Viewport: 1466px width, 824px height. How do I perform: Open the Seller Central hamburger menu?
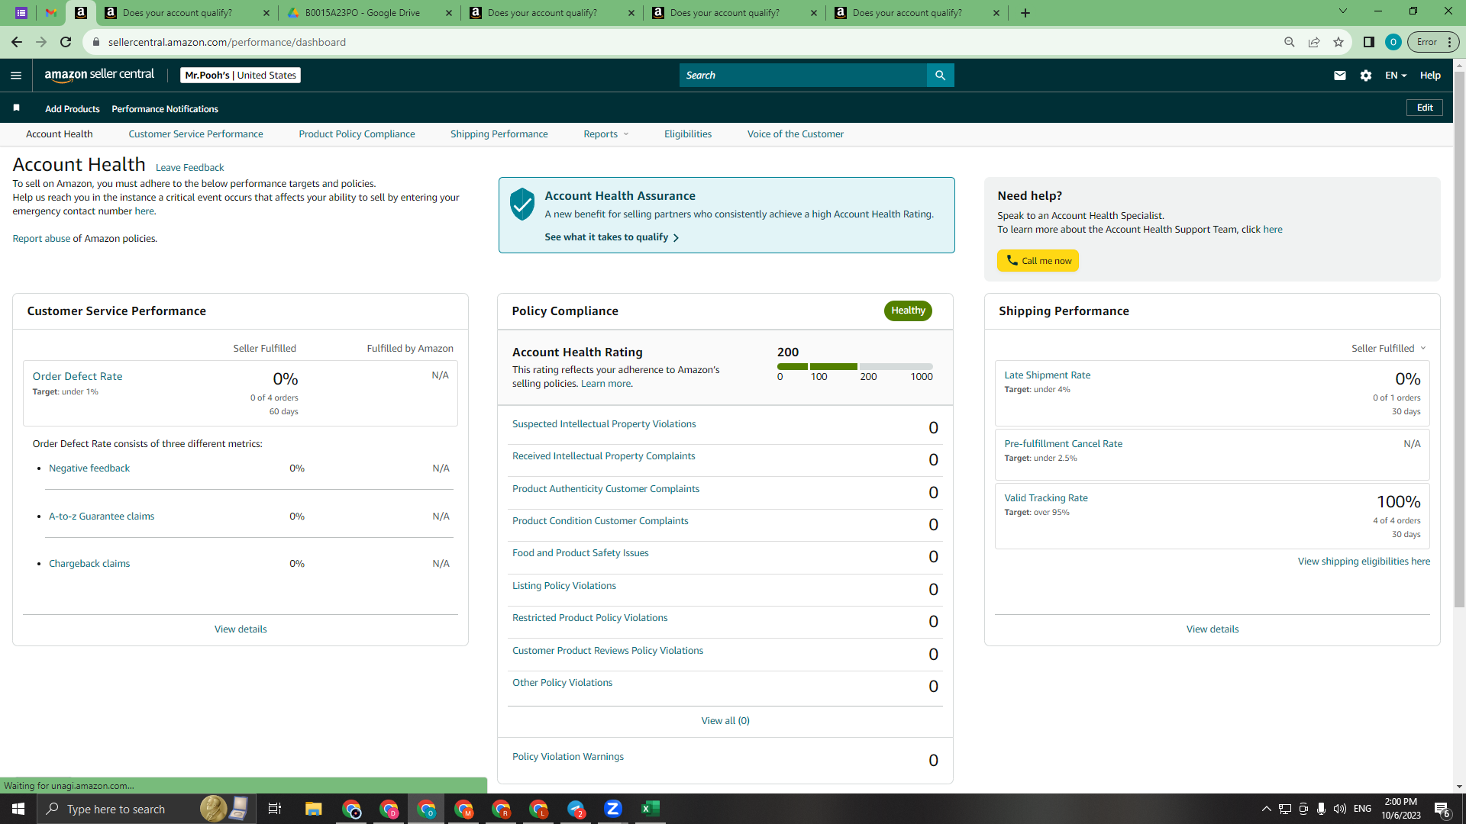pos(16,76)
